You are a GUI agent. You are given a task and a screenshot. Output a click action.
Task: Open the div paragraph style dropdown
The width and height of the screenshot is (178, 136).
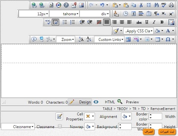[x=95, y=14]
